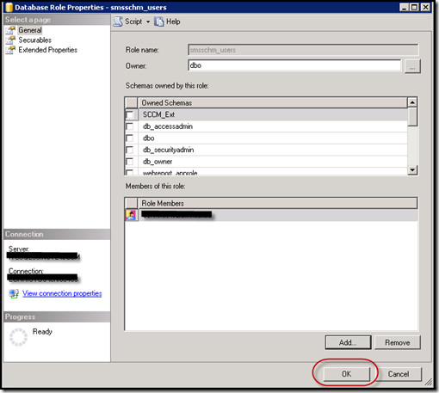Image resolution: width=439 pixels, height=393 pixels.
Task: Open the Extended Properties page
Action: 47,50
